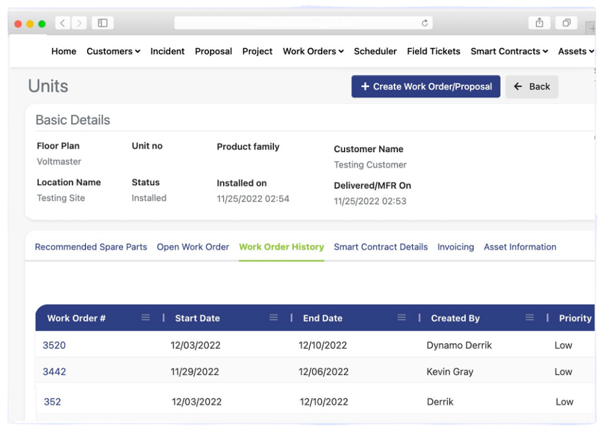Click the Create Work Order/Proposal button
This screenshot has height=431, width=603.
[x=425, y=87]
